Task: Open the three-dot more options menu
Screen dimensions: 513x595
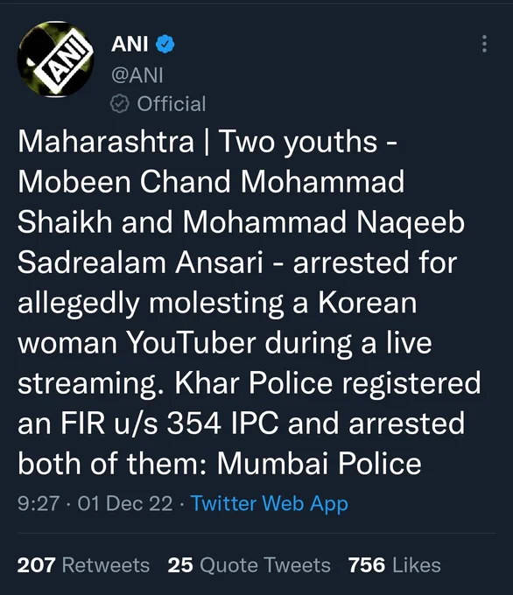Action: [484, 44]
